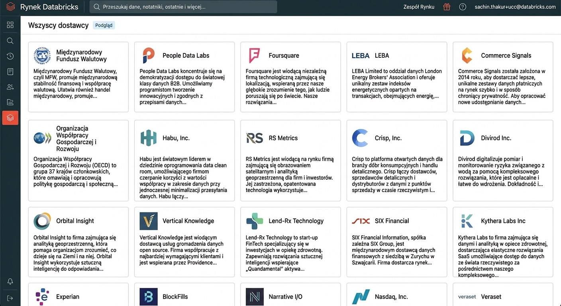Open Organizacja Współpracy Gospodarczej i Rozwoju title
The width and height of the screenshot is (561, 306).
pos(76,138)
